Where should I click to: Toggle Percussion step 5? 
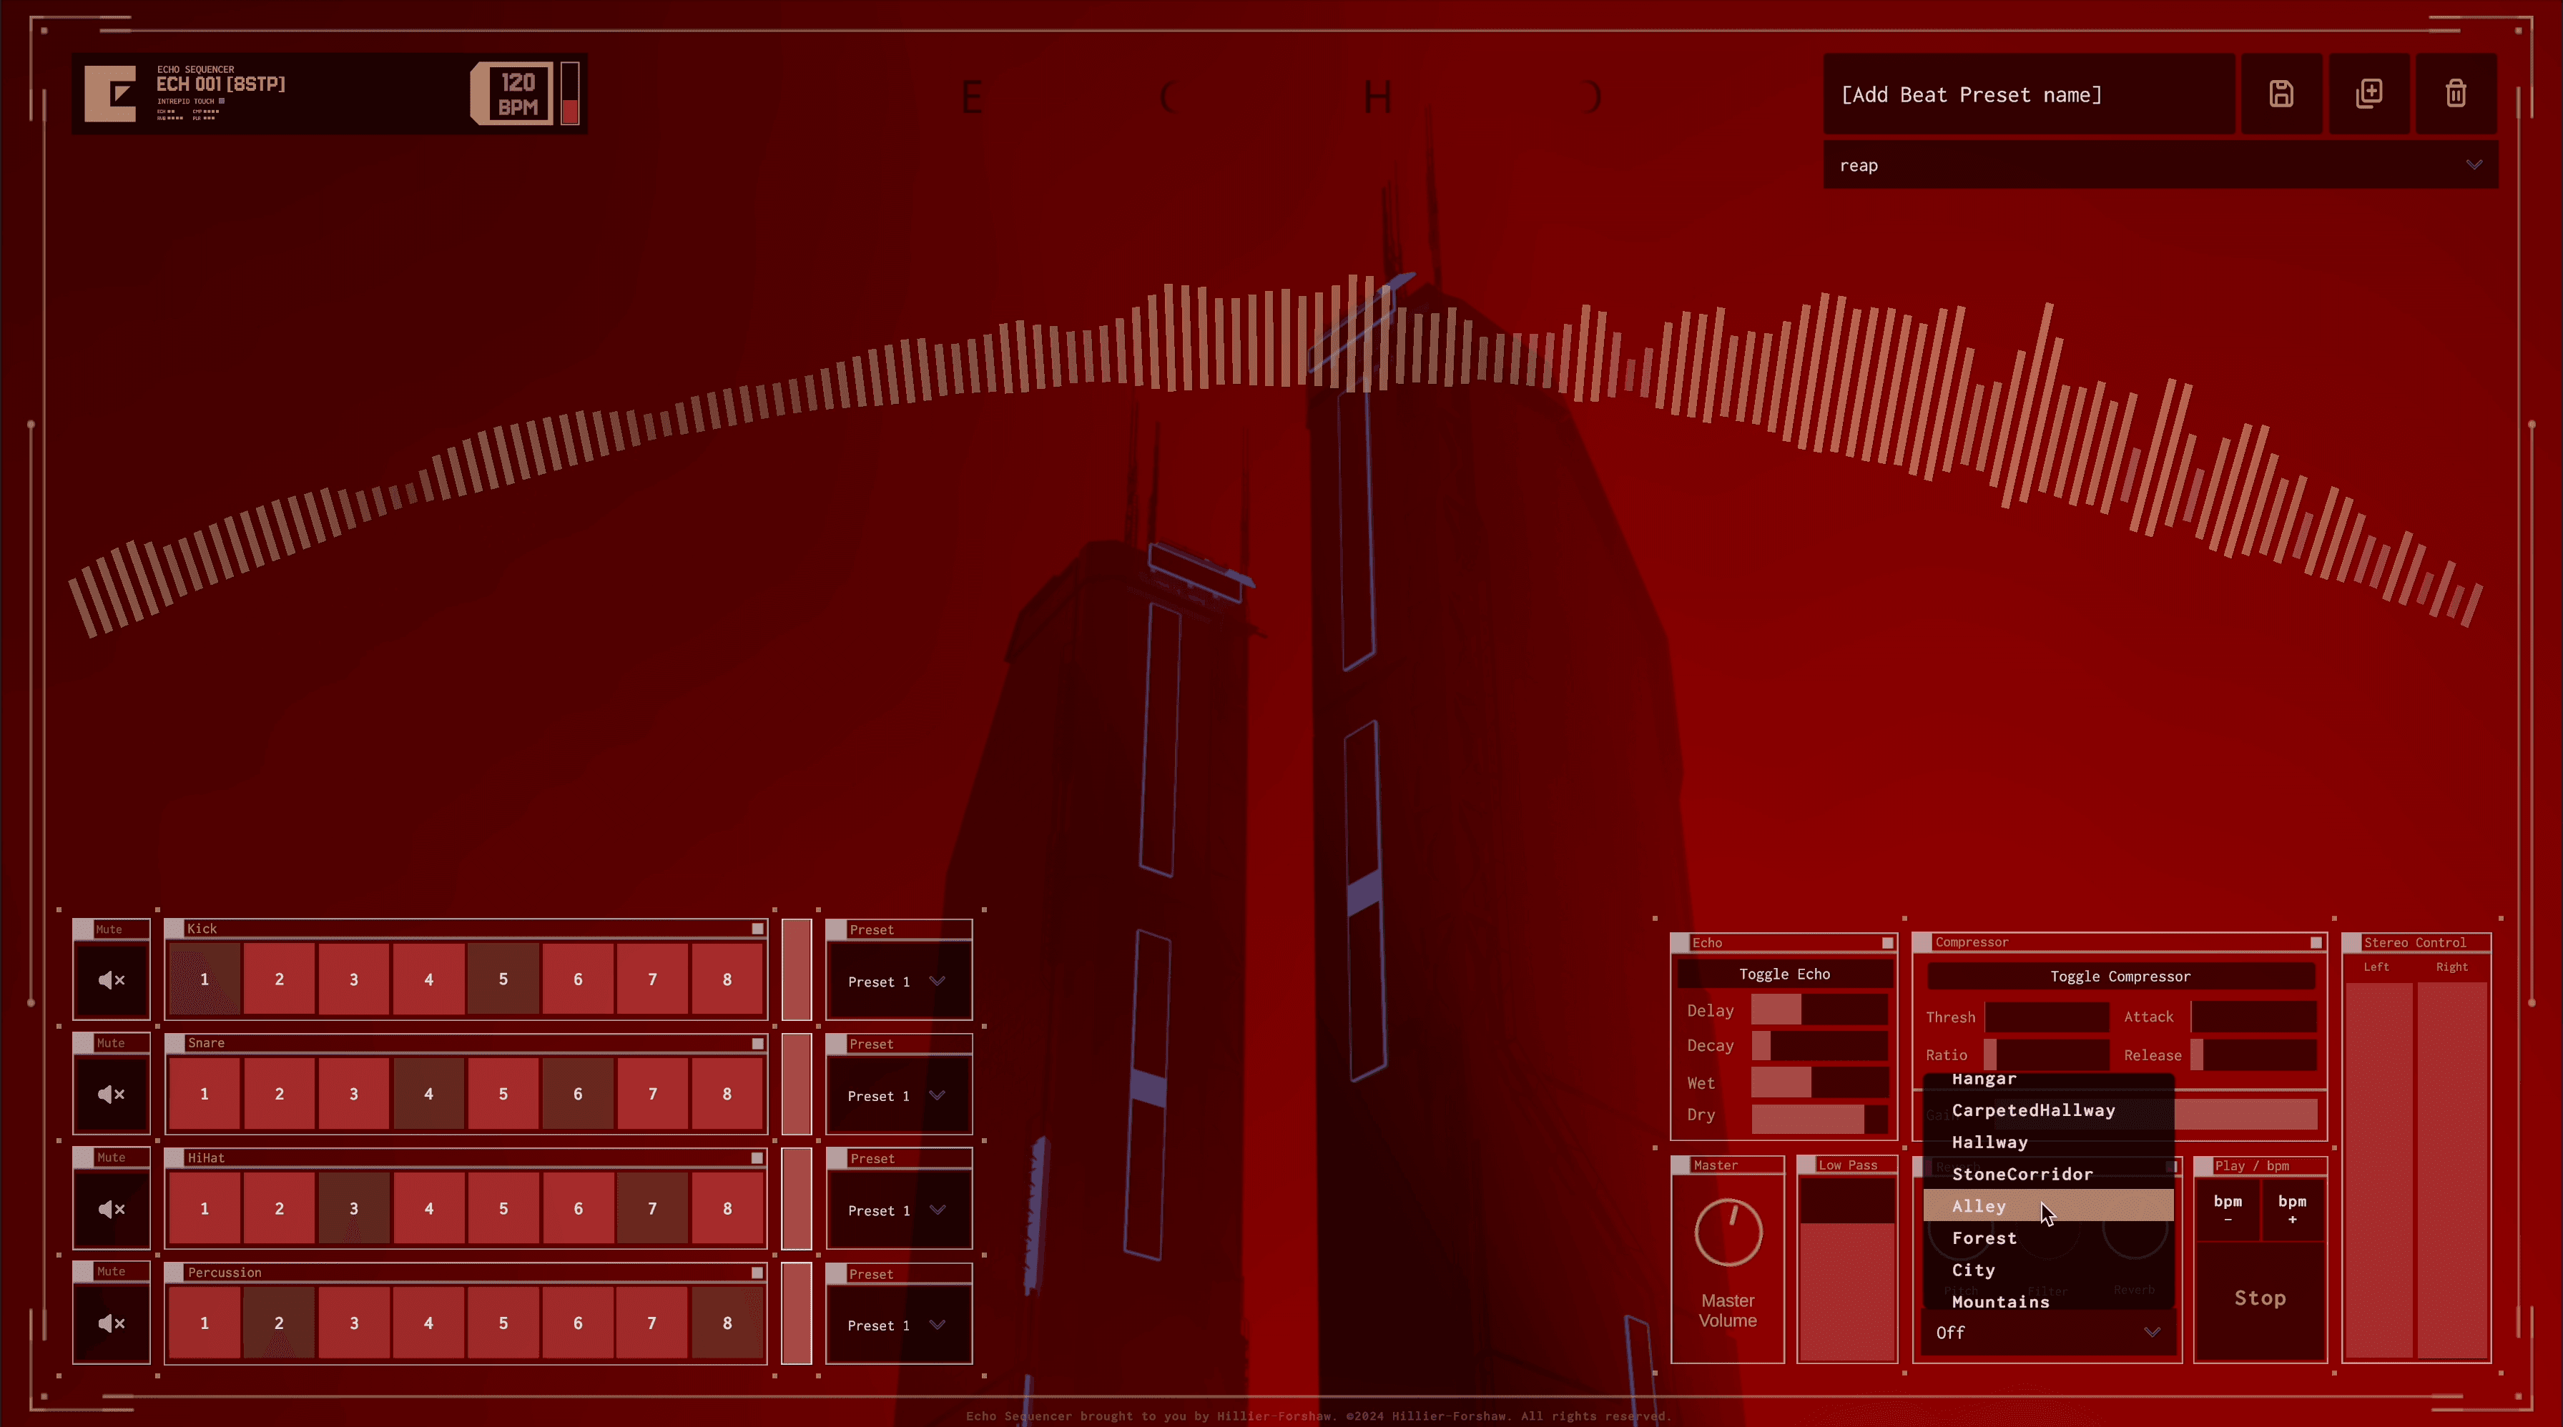pyautogui.click(x=503, y=1323)
